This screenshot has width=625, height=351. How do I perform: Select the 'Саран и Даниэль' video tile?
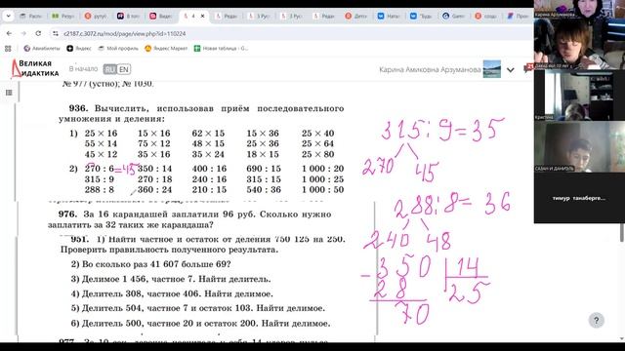pos(579,146)
